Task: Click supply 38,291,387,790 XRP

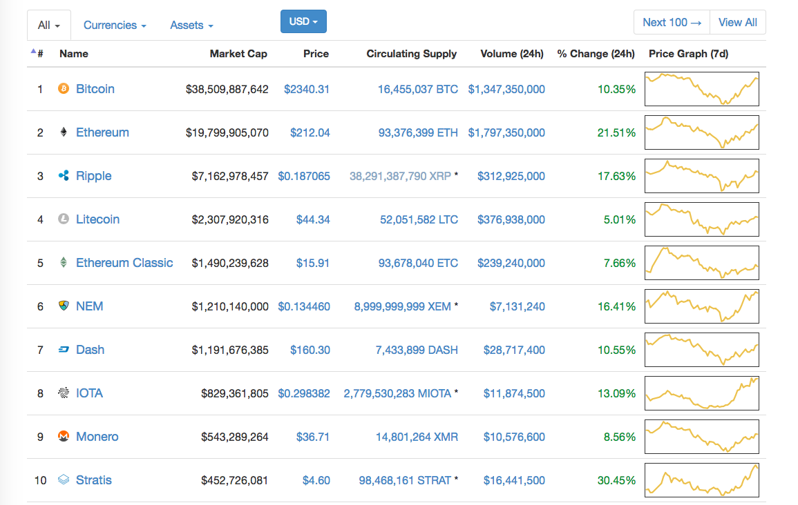Action: (400, 176)
